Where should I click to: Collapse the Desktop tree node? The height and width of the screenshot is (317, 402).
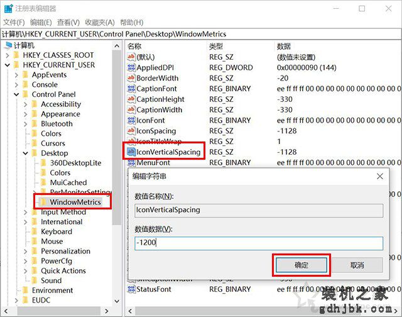pos(25,153)
